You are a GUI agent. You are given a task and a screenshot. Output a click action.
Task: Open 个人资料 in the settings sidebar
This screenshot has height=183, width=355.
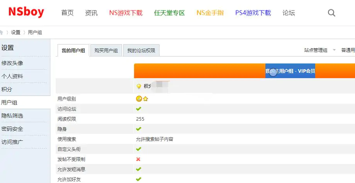tap(12, 76)
